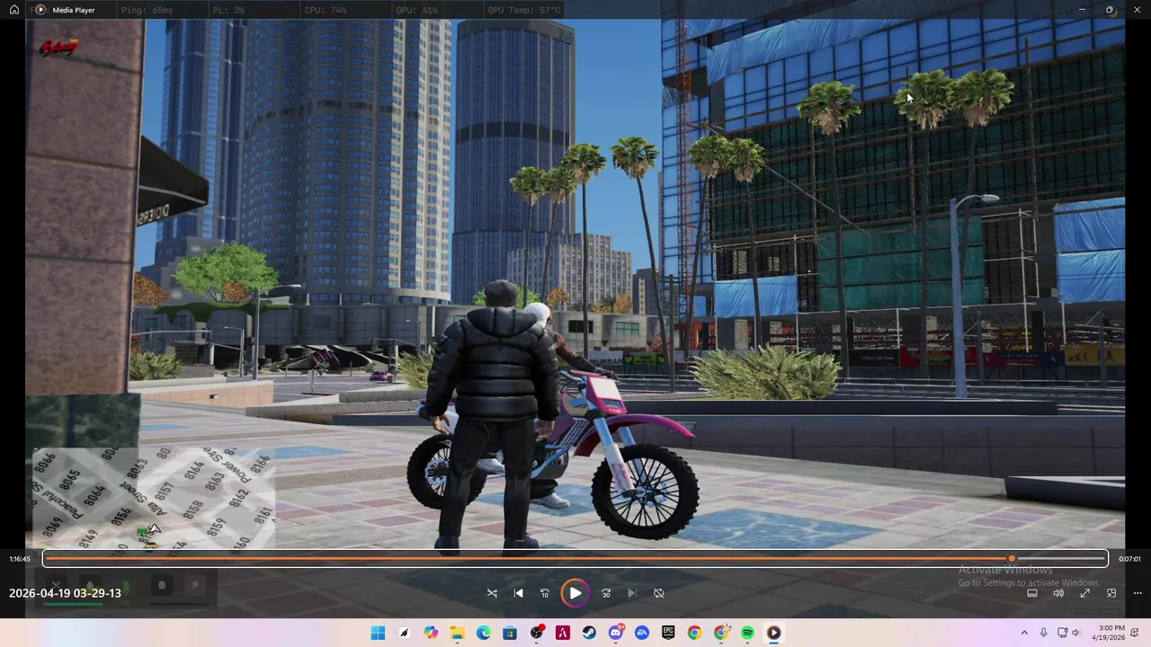Click the microphone tray icon
This screenshot has width=1151, height=647.
1043,633
